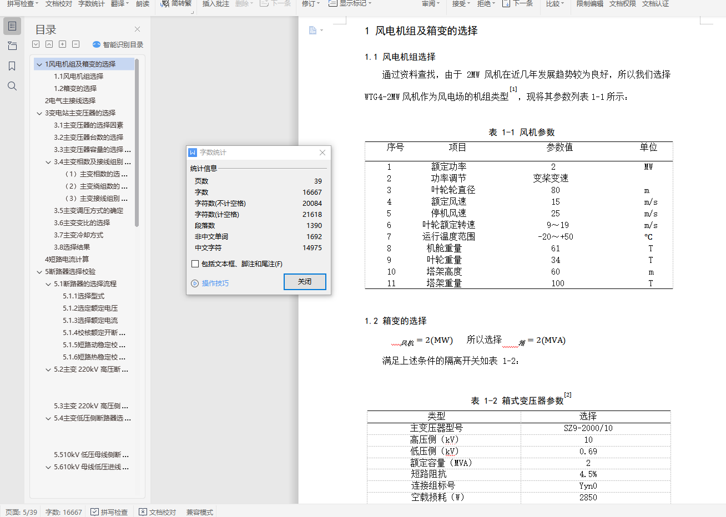Close the 字数统计 dialog with X
The width and height of the screenshot is (726, 517).
click(322, 153)
